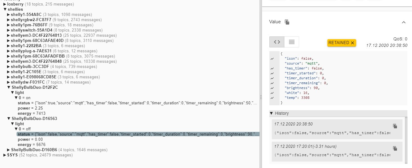The height and width of the screenshot is (168, 412).
Task: Copy the 17:20:01 history entry
Action: coord(395,148)
